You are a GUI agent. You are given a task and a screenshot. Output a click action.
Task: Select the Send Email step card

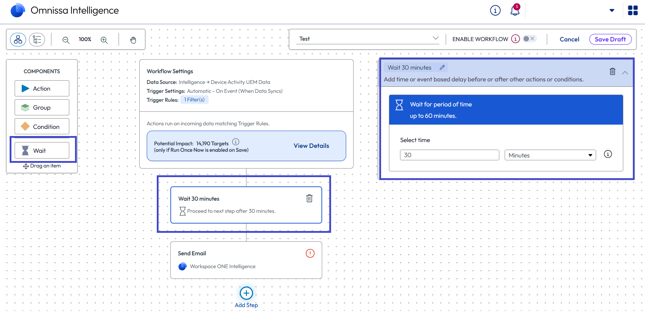(x=246, y=260)
